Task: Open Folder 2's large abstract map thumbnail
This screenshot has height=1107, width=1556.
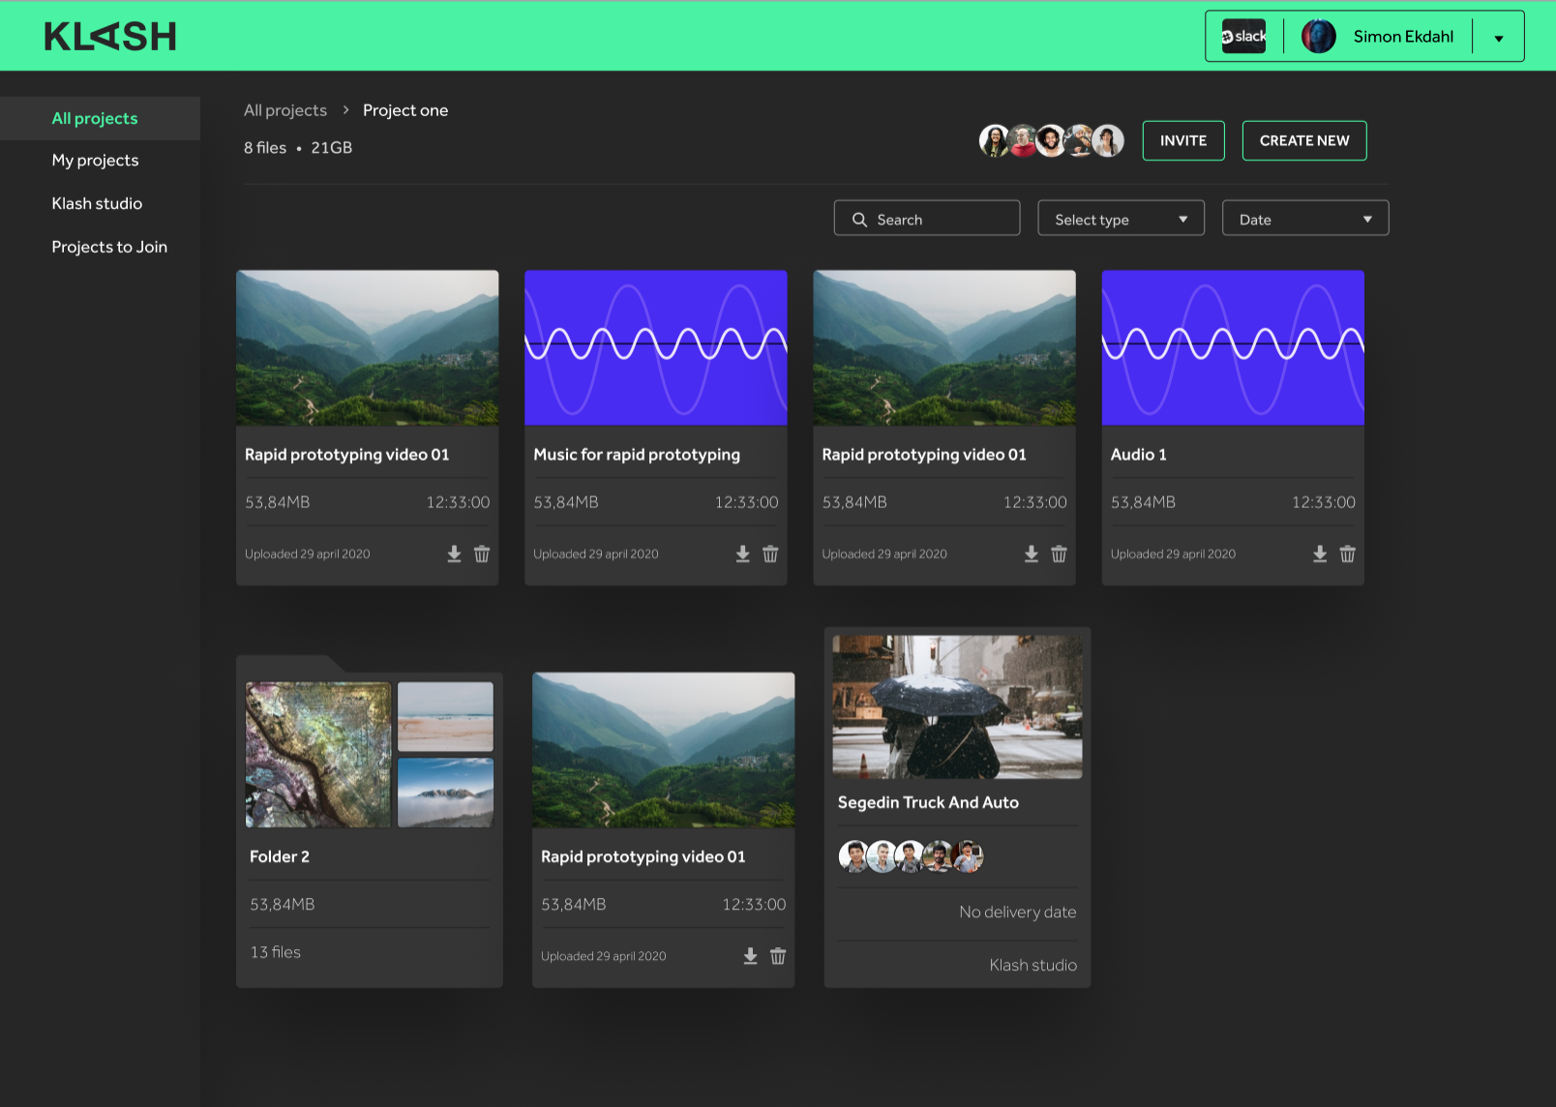Action: (x=318, y=755)
